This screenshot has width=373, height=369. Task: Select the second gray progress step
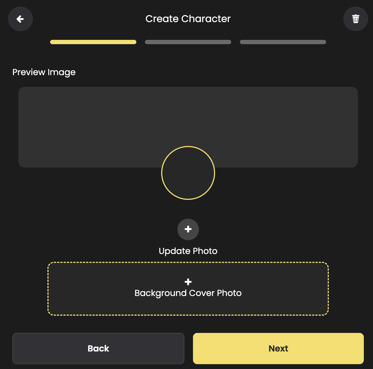188,42
